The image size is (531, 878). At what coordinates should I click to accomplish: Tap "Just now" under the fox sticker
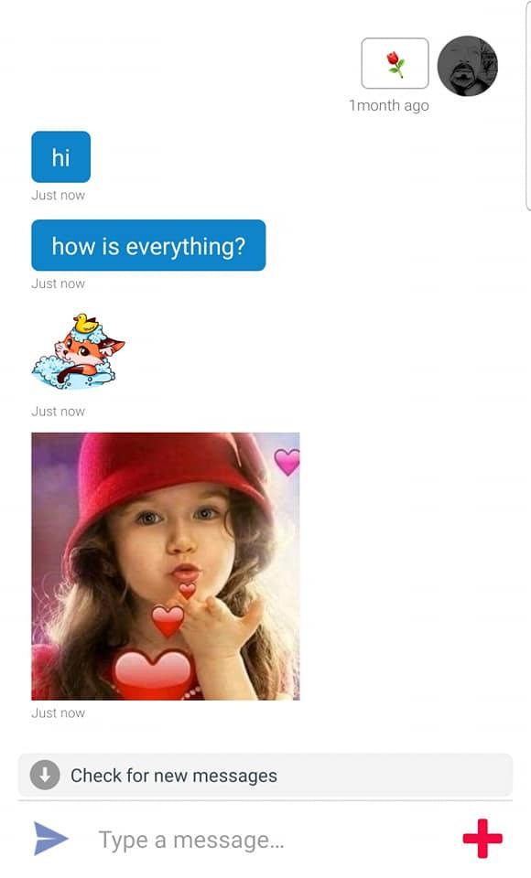tap(59, 412)
